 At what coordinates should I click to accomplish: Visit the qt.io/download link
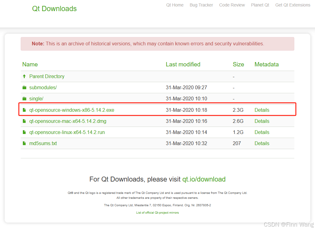(204, 179)
